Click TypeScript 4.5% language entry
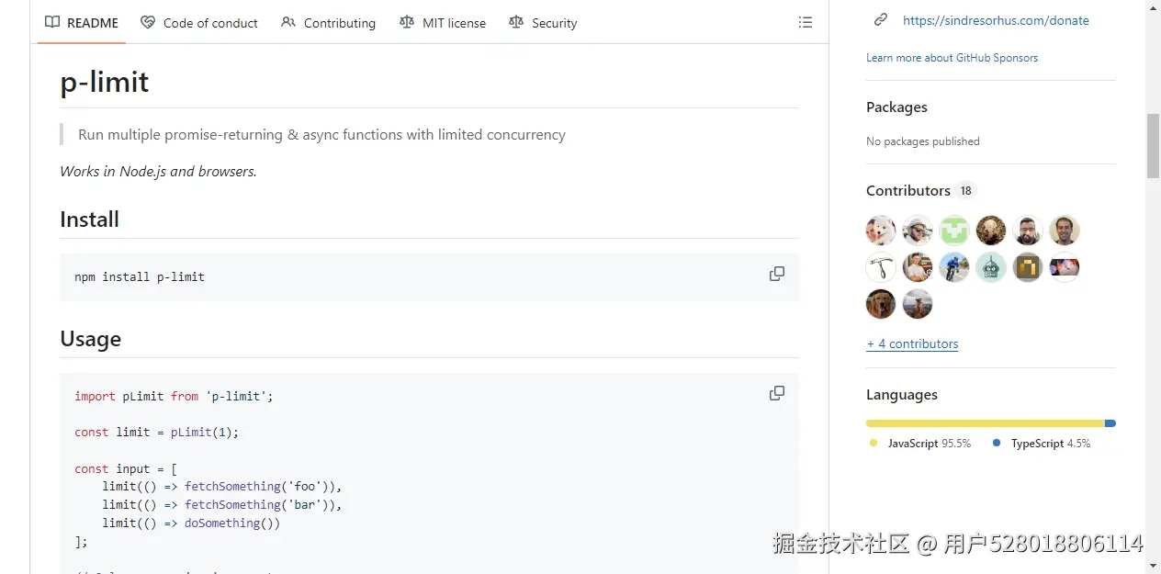The height and width of the screenshot is (574, 1161). (x=1042, y=444)
